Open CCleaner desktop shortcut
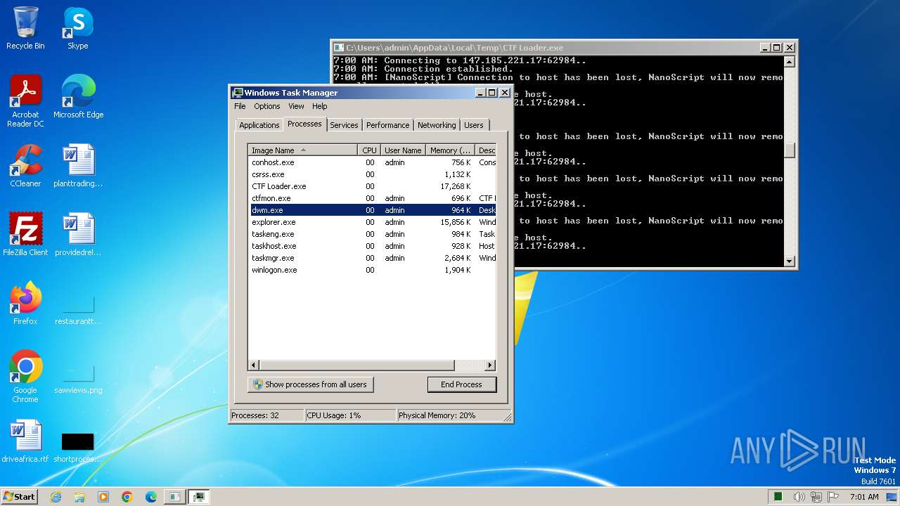The image size is (900, 506). [x=25, y=166]
